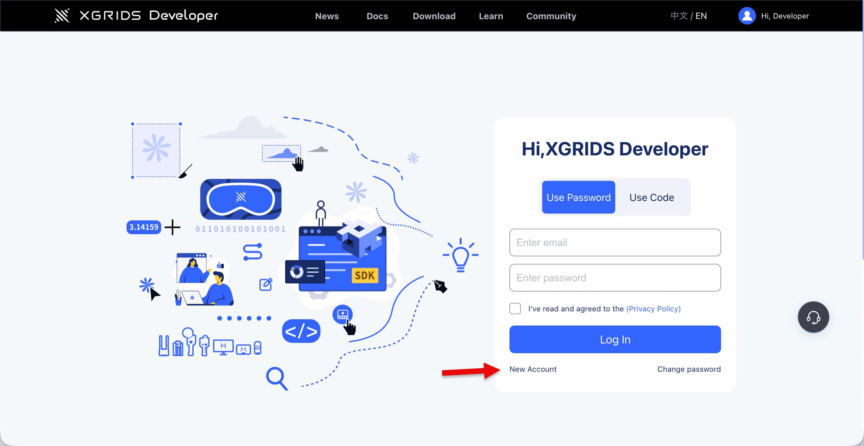Click the Hi, Developer greeting text
864x446 pixels.
pyautogui.click(x=785, y=16)
